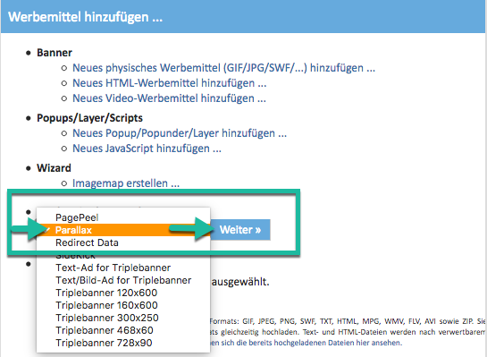Click the 'Banner' section heading

click(x=55, y=53)
